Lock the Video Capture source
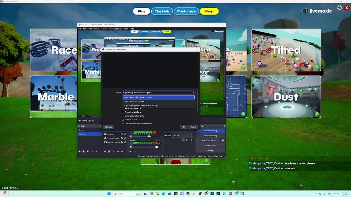Image resolution: width=351 pixels, height=197 pixels. pos(125,138)
